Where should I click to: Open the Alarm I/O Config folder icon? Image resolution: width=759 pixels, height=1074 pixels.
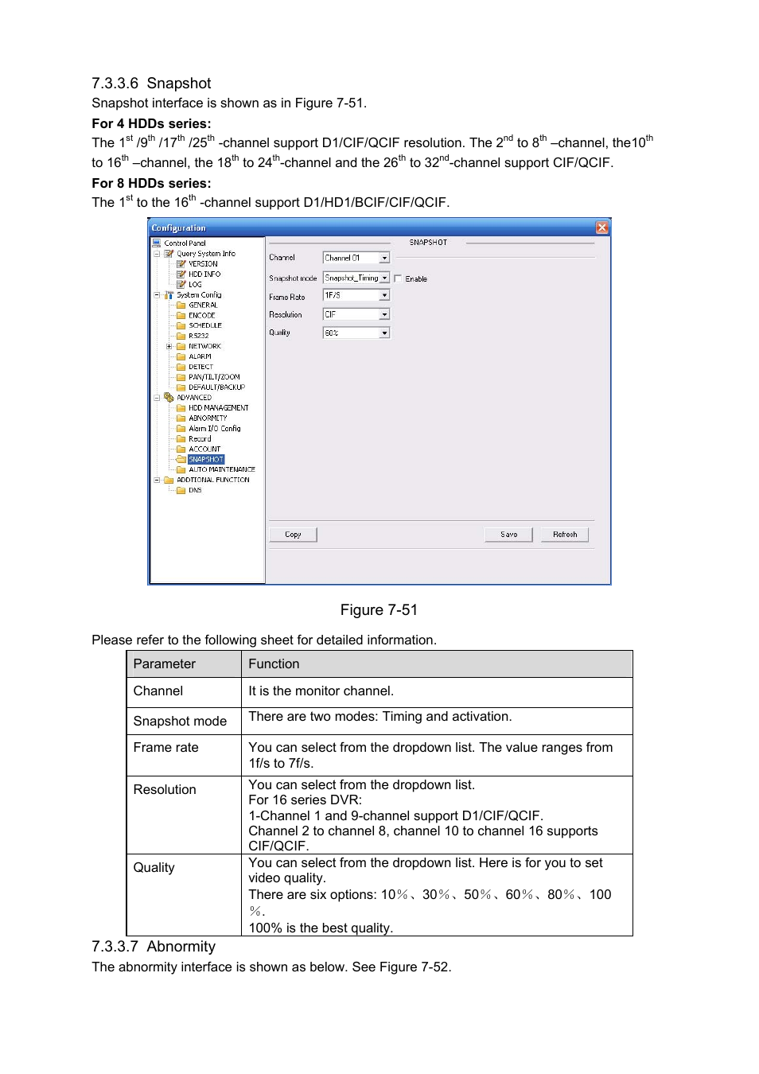(x=181, y=429)
